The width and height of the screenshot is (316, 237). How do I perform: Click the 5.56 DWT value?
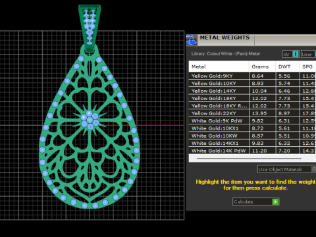point(284,76)
